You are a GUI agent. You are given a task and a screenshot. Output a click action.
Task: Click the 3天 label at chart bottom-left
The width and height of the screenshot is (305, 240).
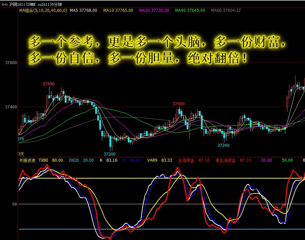coord(21,154)
